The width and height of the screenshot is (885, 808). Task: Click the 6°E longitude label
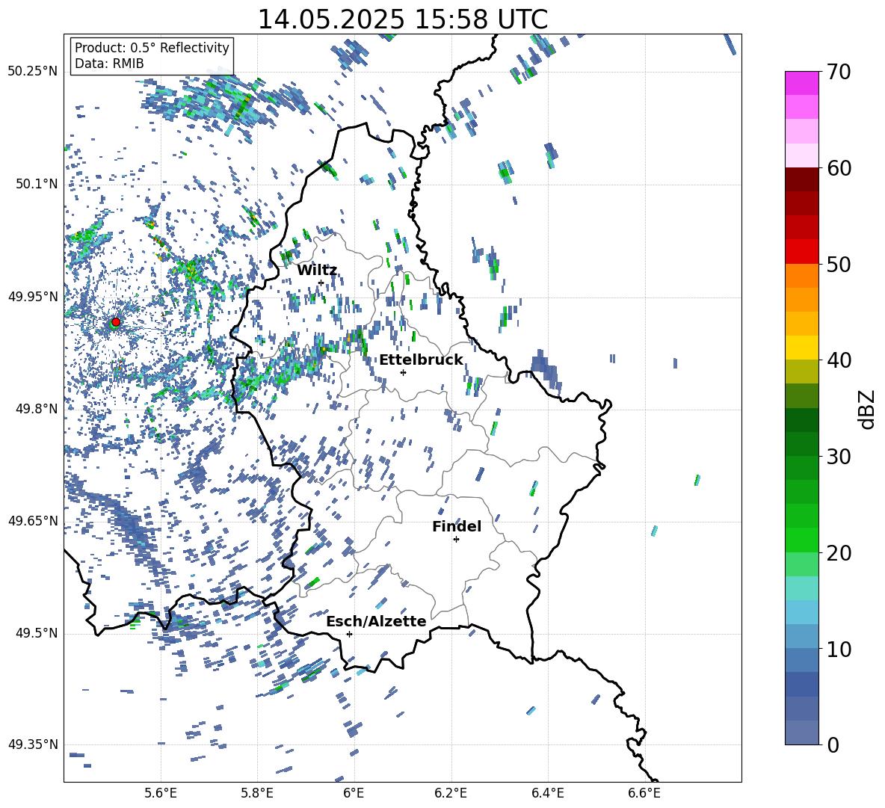354,793
